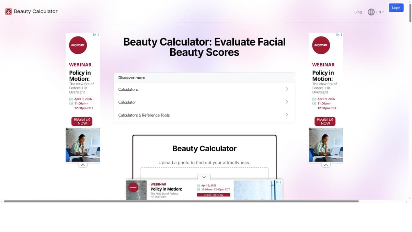Open the AdChoices icon on right ad
The width and height of the screenshot is (412, 232).
point(337,35)
